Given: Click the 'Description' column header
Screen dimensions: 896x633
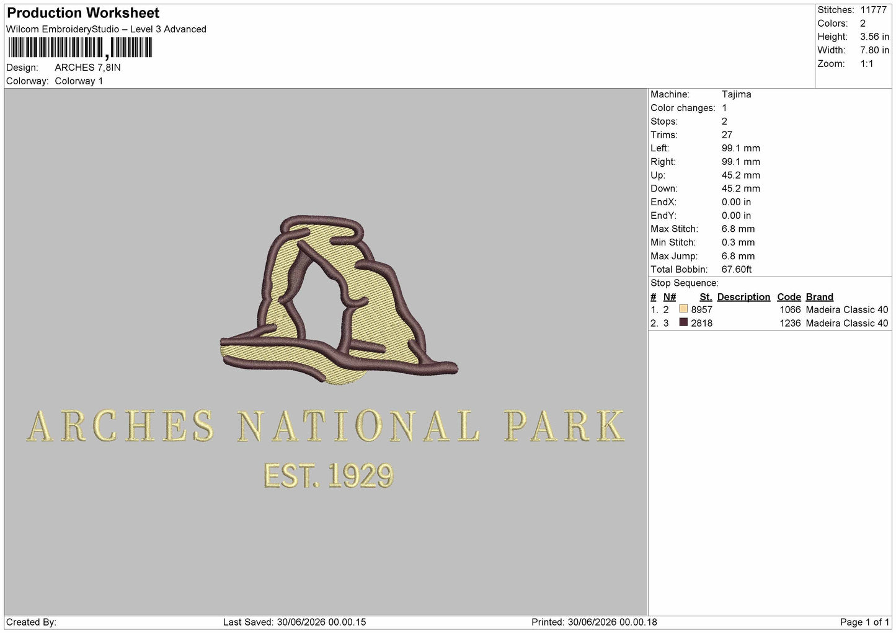Looking at the screenshot, I should tap(743, 297).
